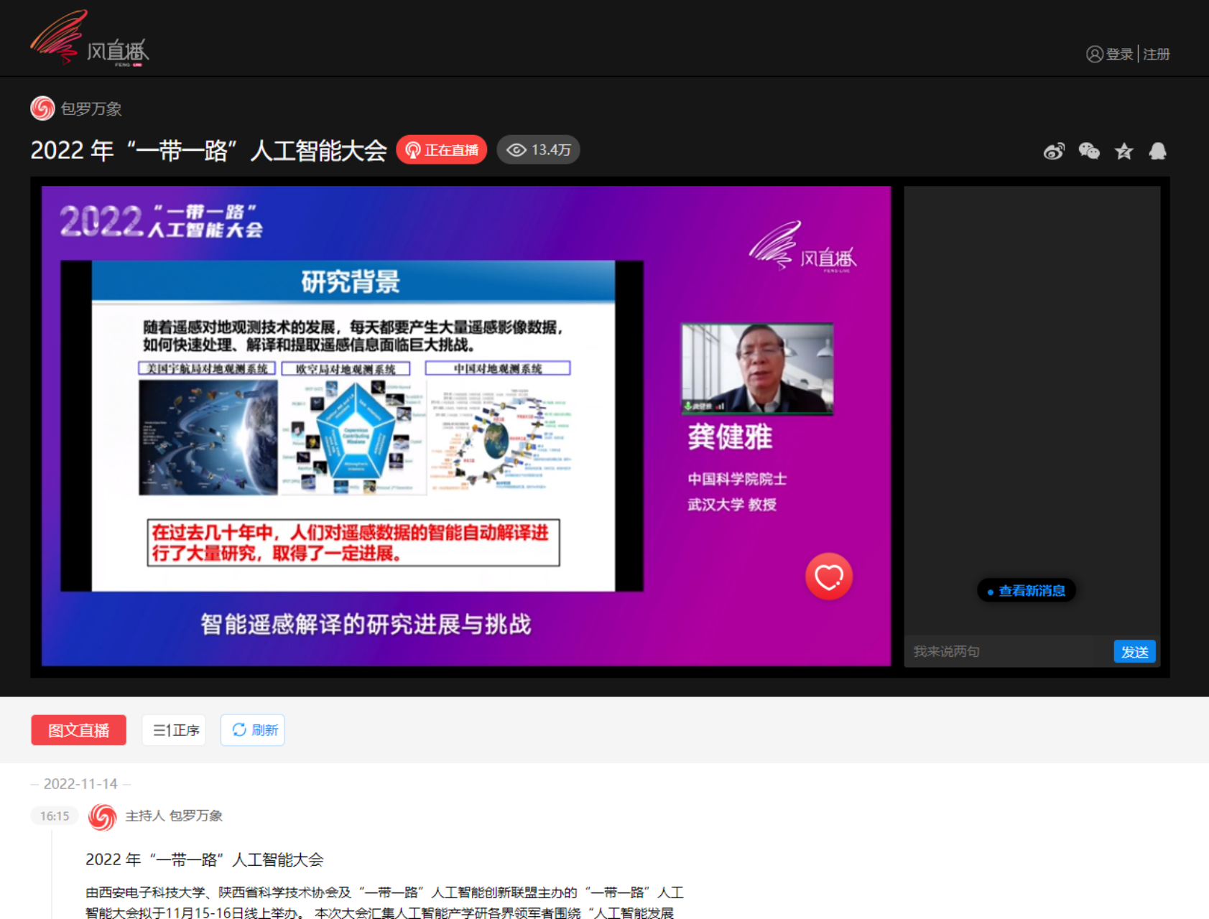Image resolution: width=1209 pixels, height=919 pixels.
Task: Click 查看新消息 to view new messages
Action: [1027, 591]
